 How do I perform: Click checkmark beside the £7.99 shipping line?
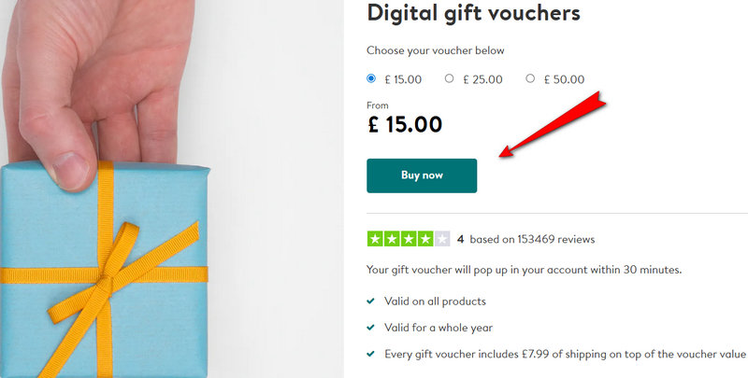pos(372,354)
